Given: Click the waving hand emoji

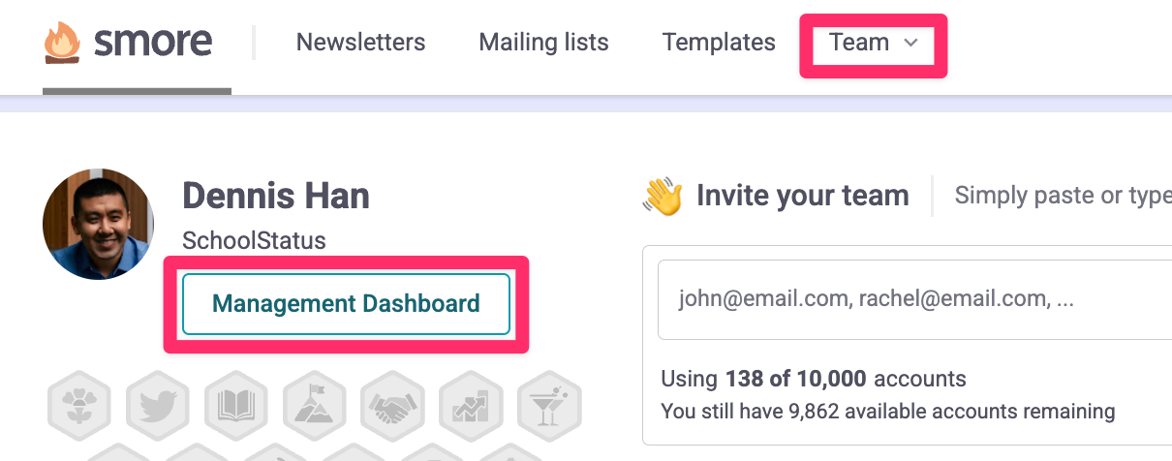Looking at the screenshot, I should pyautogui.click(x=663, y=196).
